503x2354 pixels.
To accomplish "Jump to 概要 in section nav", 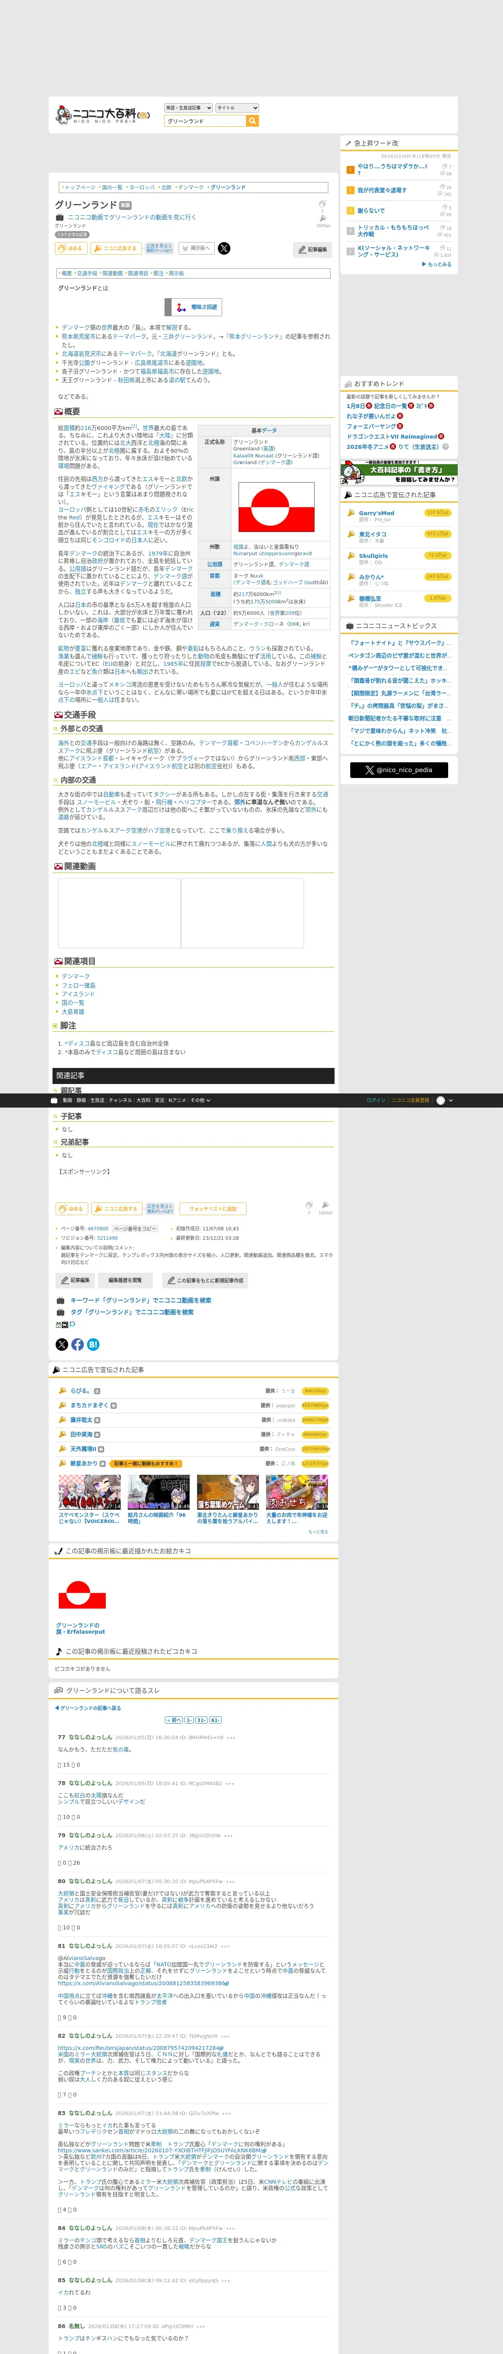I will pos(67,273).
